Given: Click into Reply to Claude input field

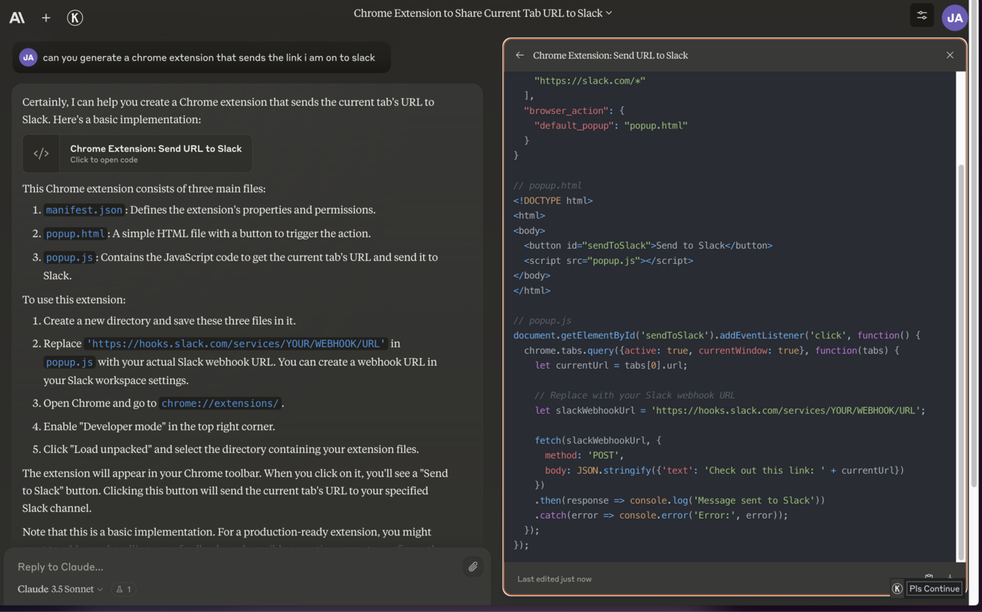Looking at the screenshot, I should point(228,566).
